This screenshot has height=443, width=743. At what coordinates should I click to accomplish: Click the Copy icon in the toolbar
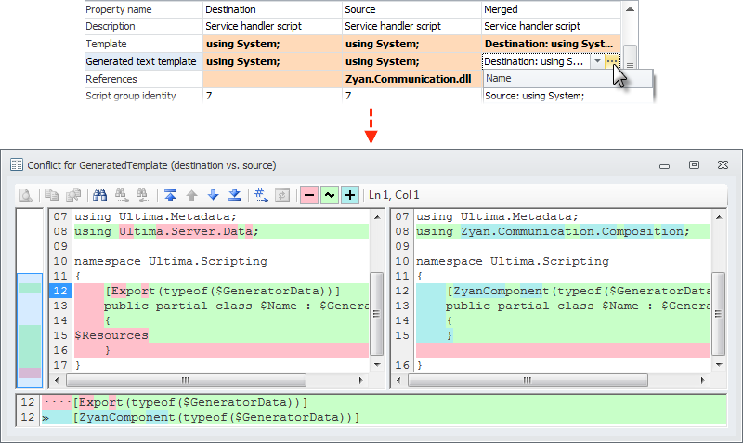pos(52,195)
